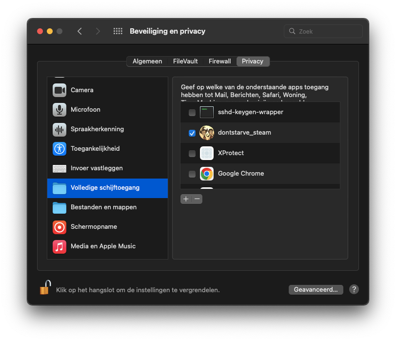396x341 pixels.
Task: Click the Toegankelijkheid accessibility icon
Action: [x=59, y=149]
